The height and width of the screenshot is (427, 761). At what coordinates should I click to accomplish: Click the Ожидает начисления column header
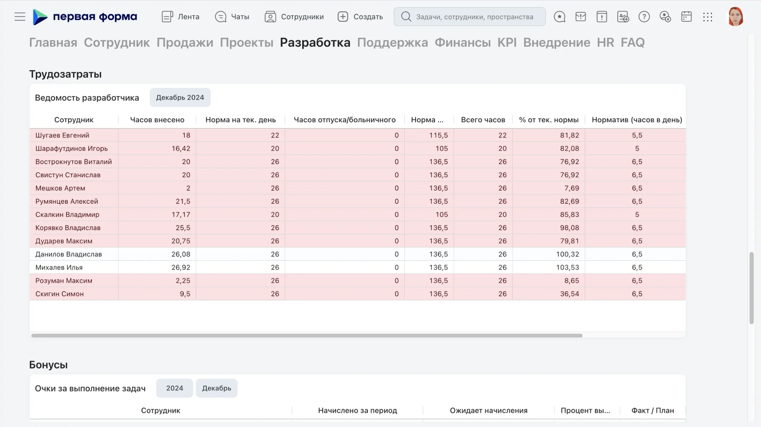pyautogui.click(x=489, y=410)
